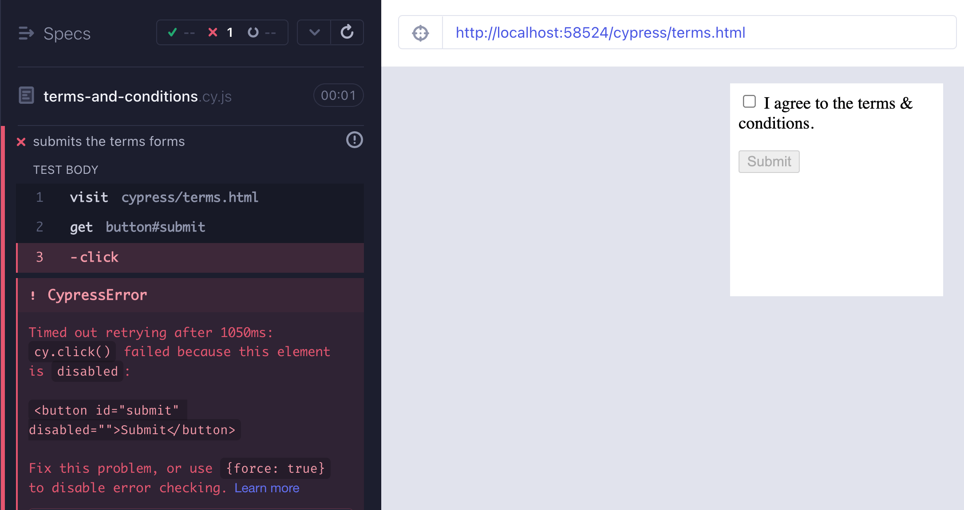
Task: Collapse the TEST BODY section
Action: (66, 169)
